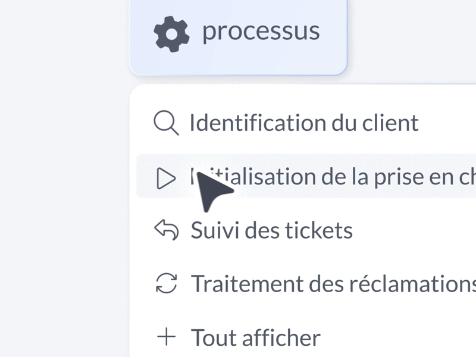Click the word client in first entry

[390, 123]
